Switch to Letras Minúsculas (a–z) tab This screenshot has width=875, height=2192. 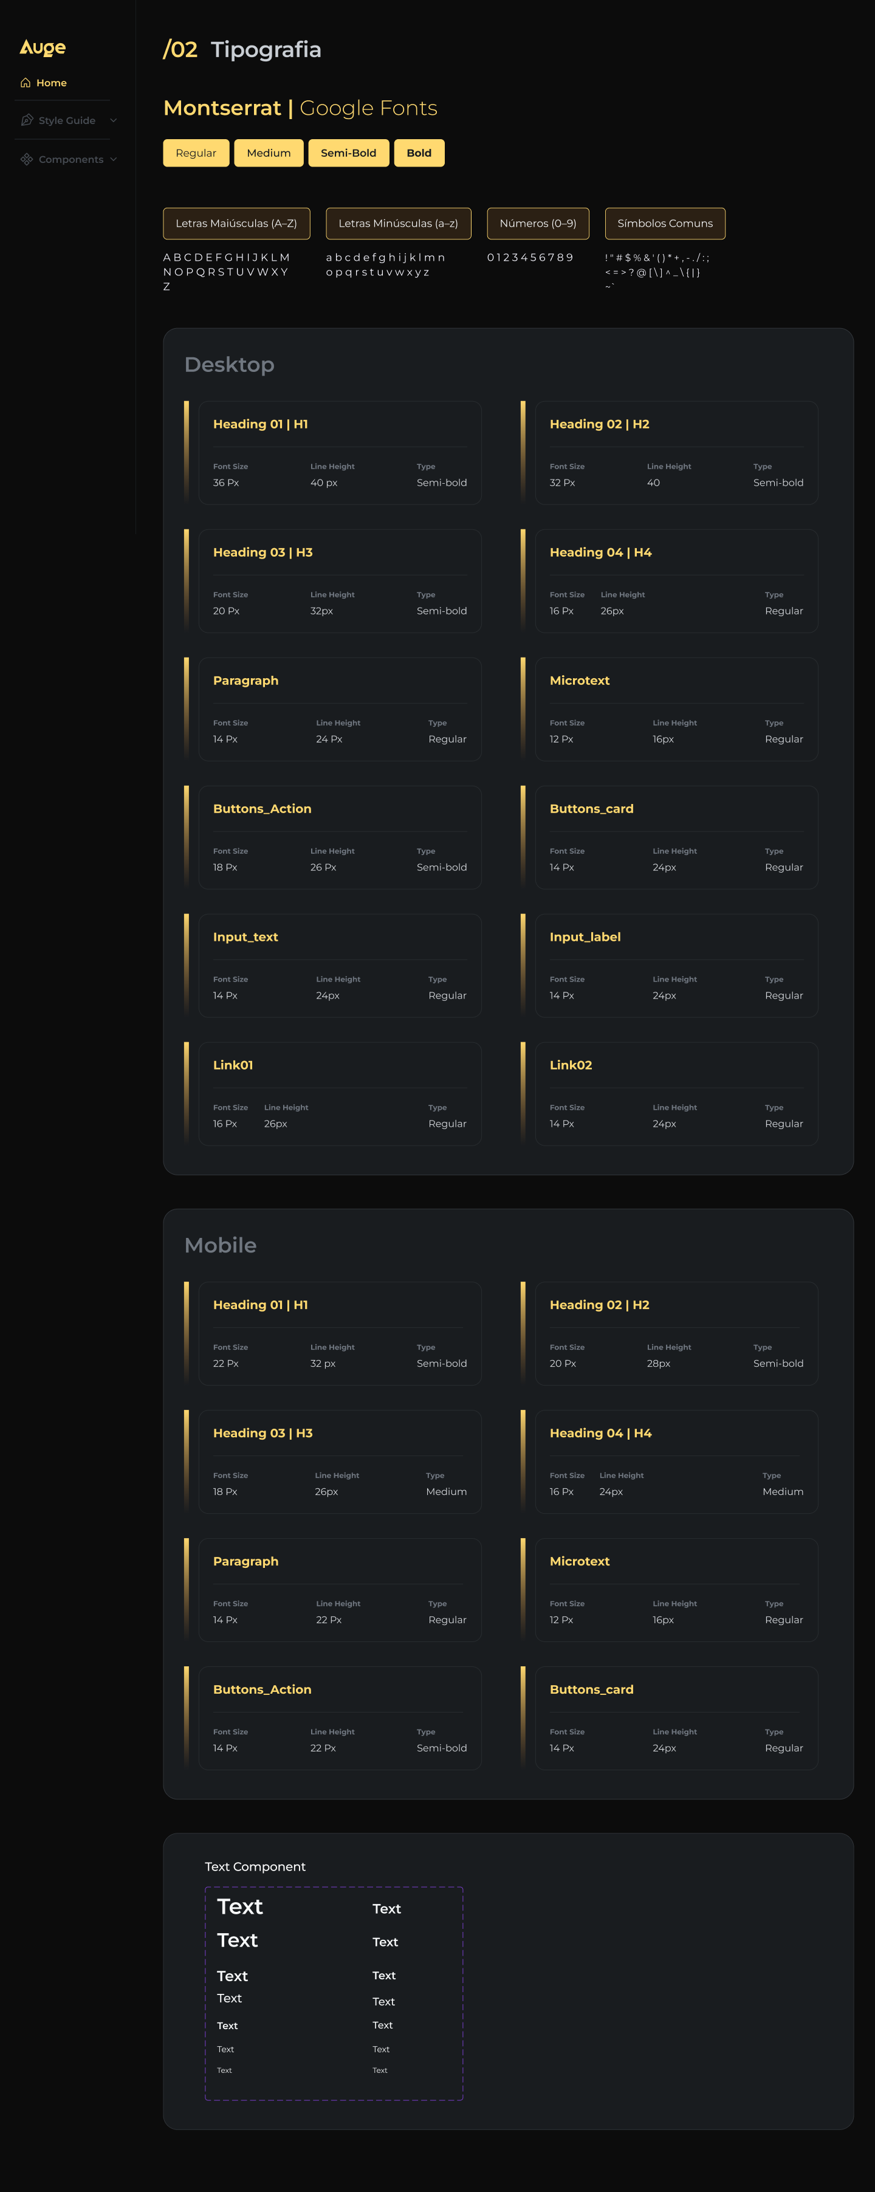tap(399, 224)
